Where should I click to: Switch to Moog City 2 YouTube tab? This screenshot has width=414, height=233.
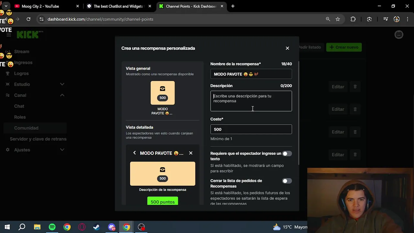(x=46, y=6)
